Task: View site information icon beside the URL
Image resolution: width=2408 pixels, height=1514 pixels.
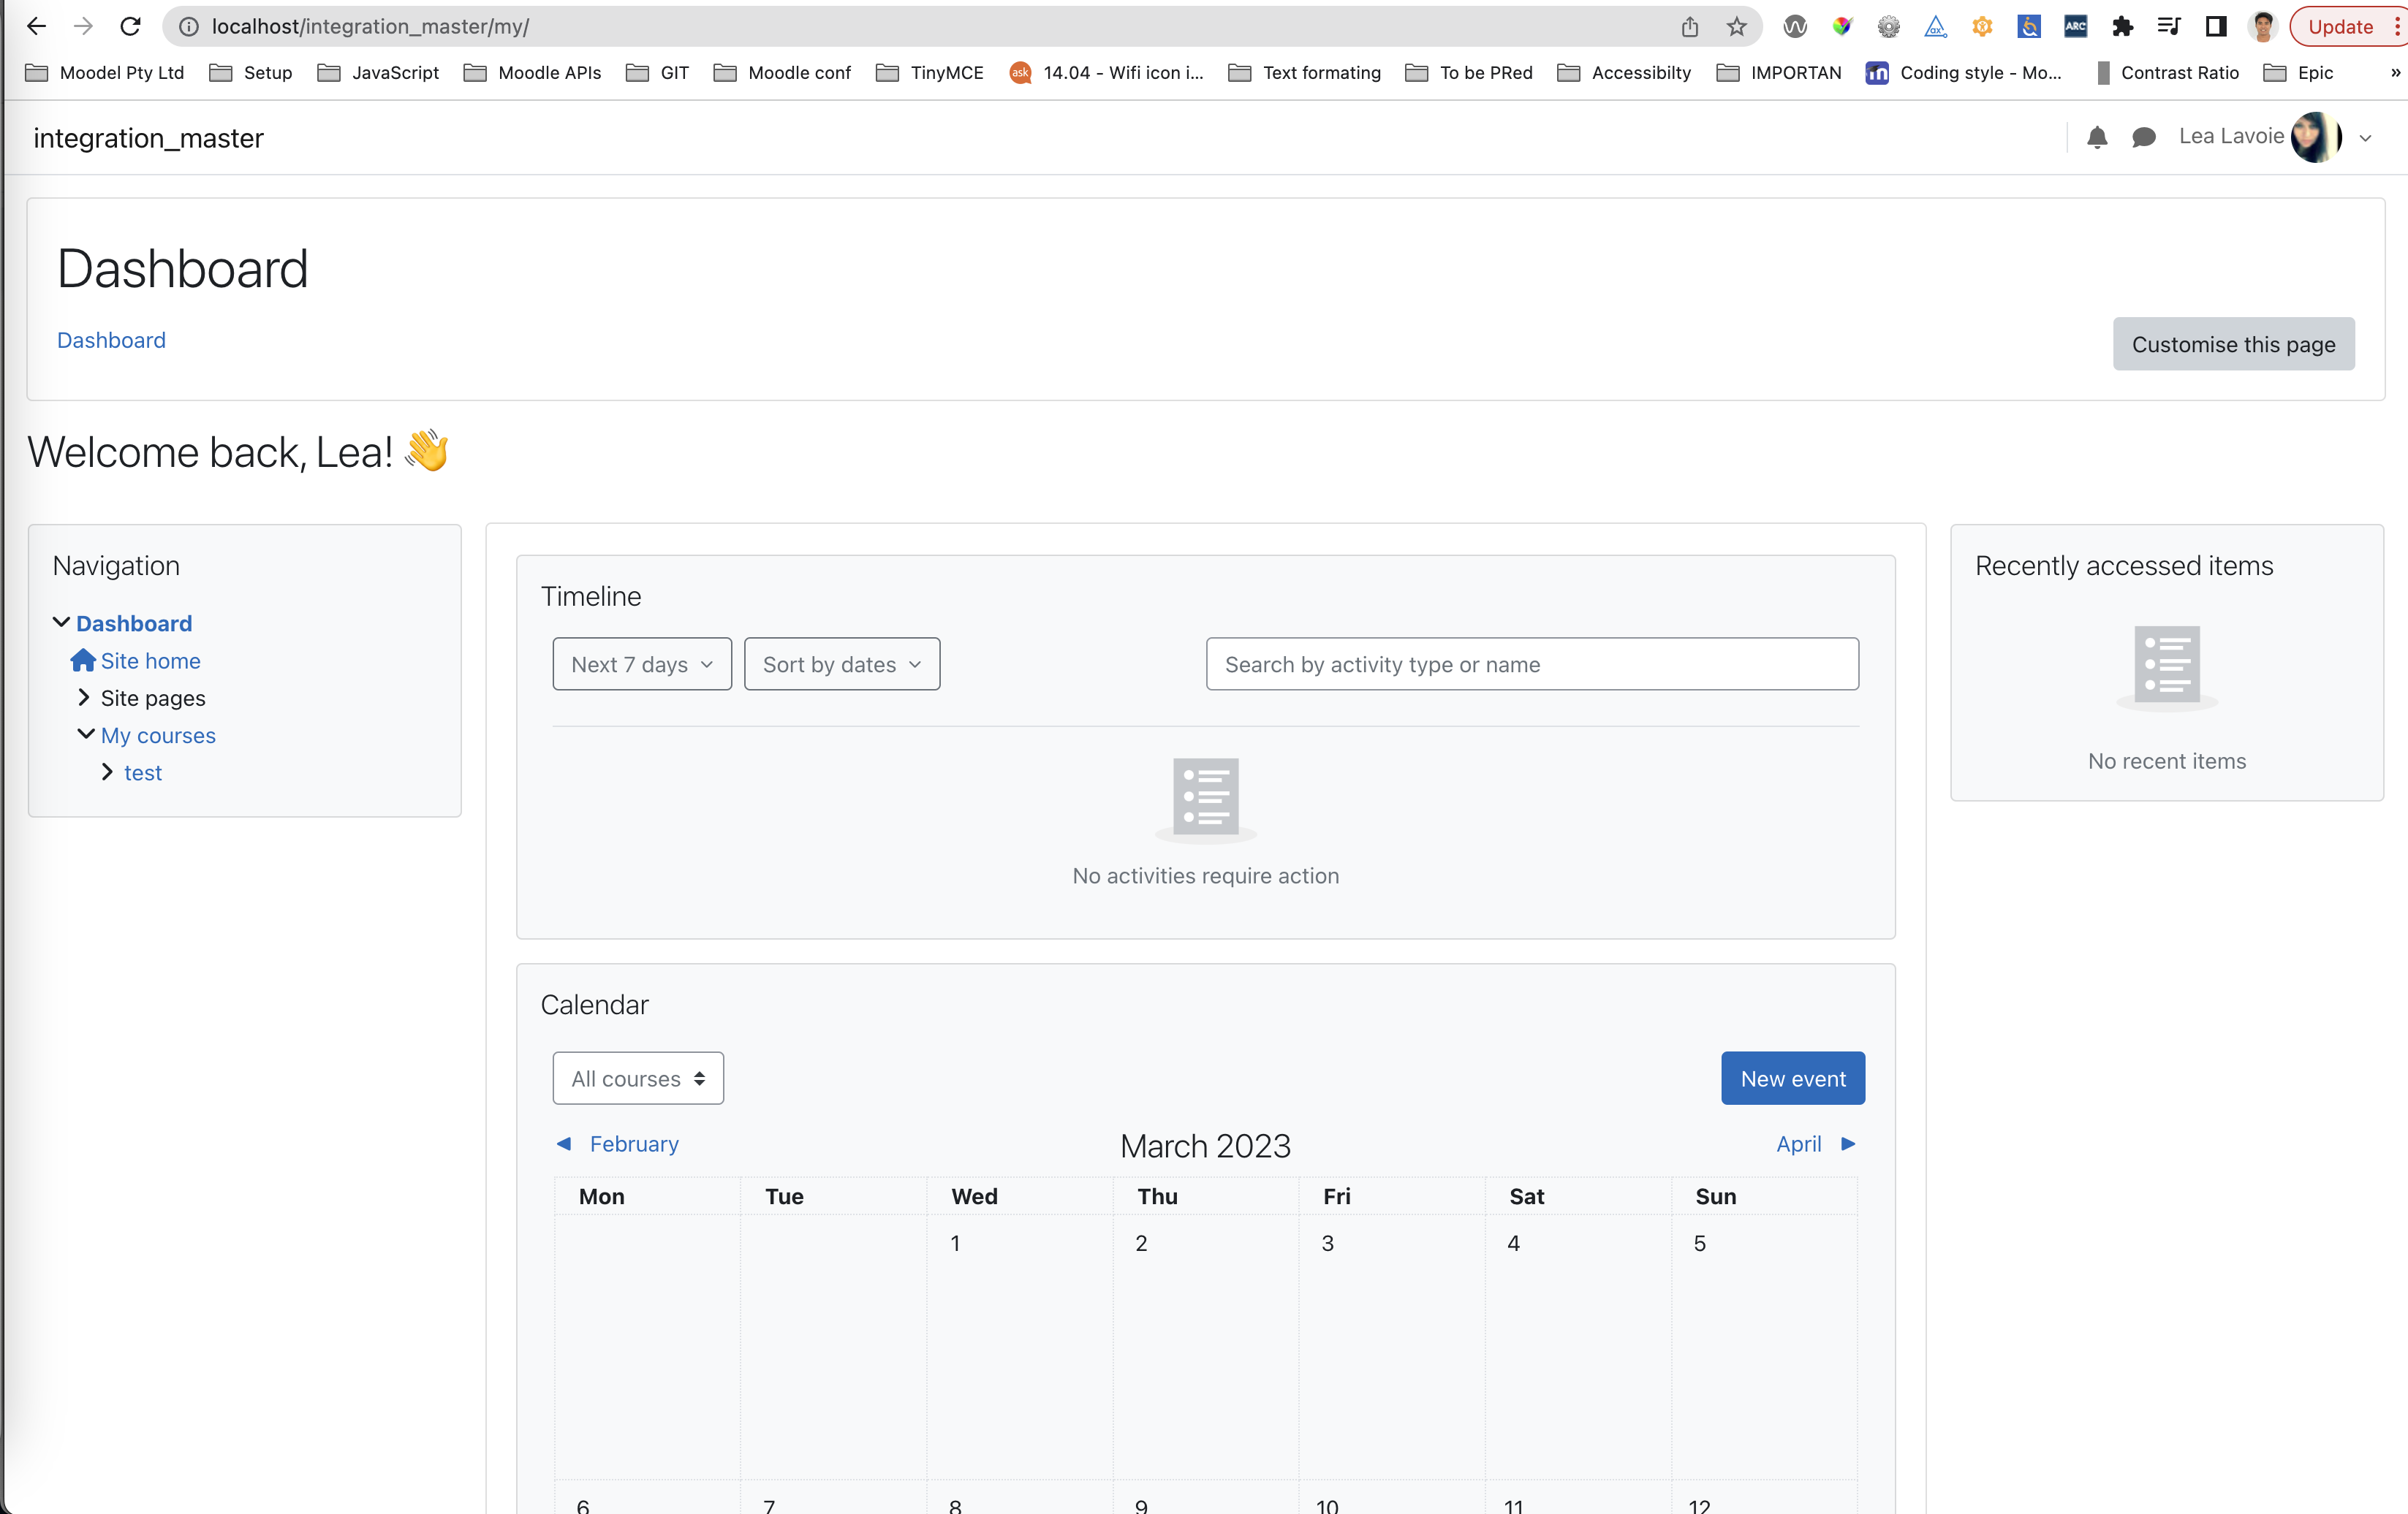Action: click(x=188, y=26)
